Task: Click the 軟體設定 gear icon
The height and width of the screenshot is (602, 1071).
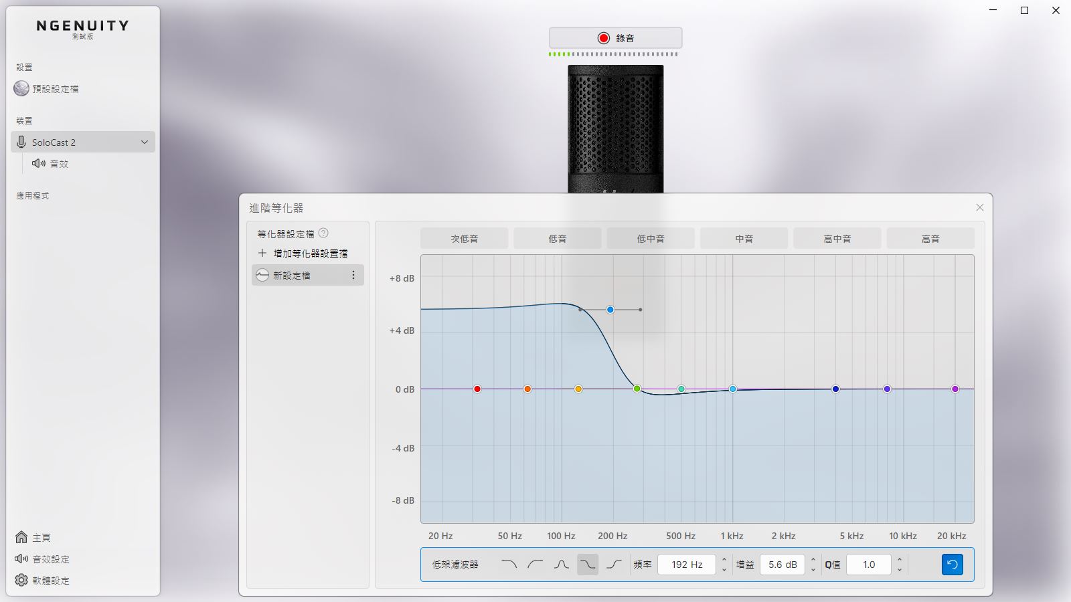Action: 21,581
